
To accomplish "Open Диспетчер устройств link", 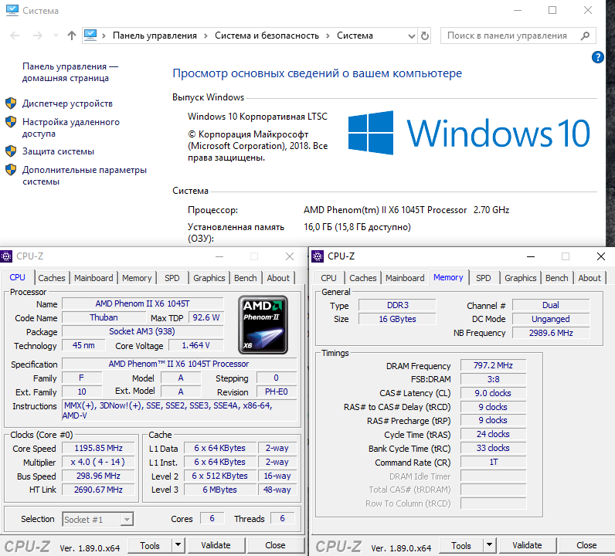I will (67, 103).
